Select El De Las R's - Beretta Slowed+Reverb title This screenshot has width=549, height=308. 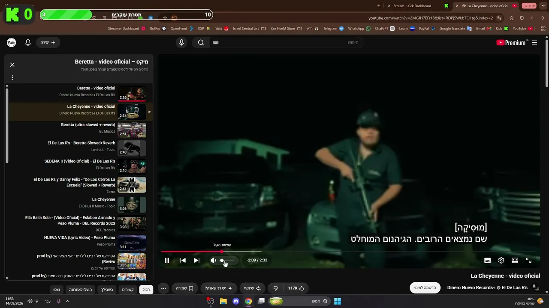81,143
